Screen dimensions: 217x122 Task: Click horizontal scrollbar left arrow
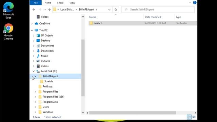tap(87, 113)
